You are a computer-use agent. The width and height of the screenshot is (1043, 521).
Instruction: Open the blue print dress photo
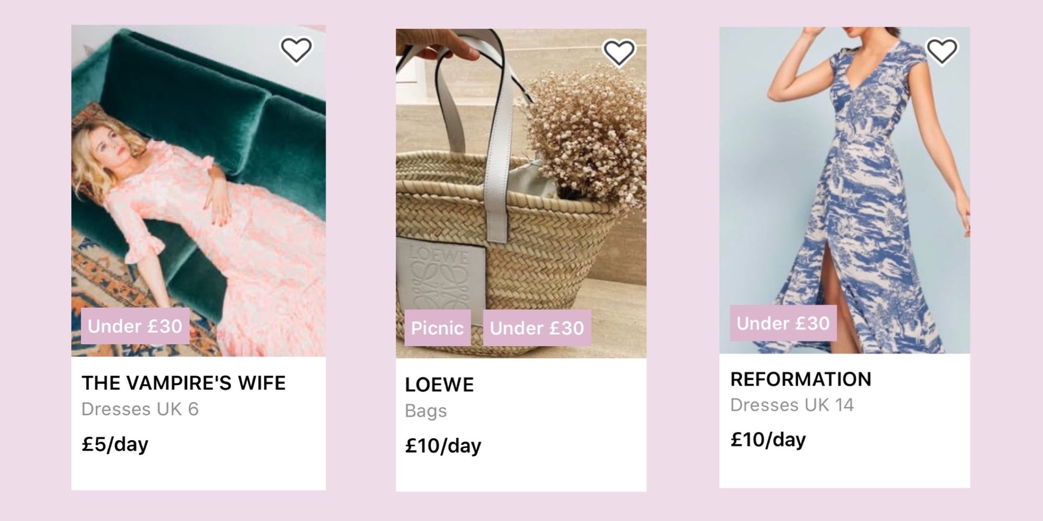(845, 190)
